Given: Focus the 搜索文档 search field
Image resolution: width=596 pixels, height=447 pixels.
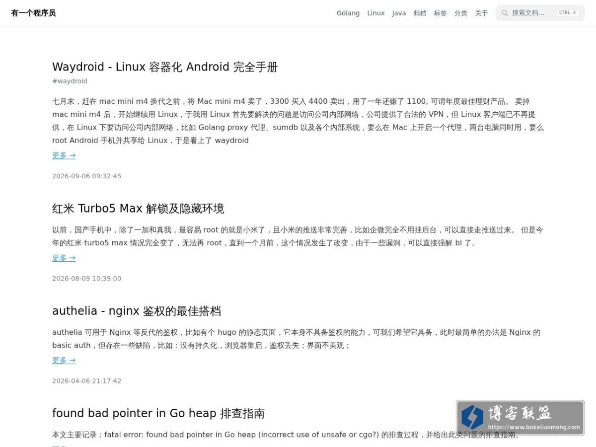Looking at the screenshot, I should (x=540, y=13).
